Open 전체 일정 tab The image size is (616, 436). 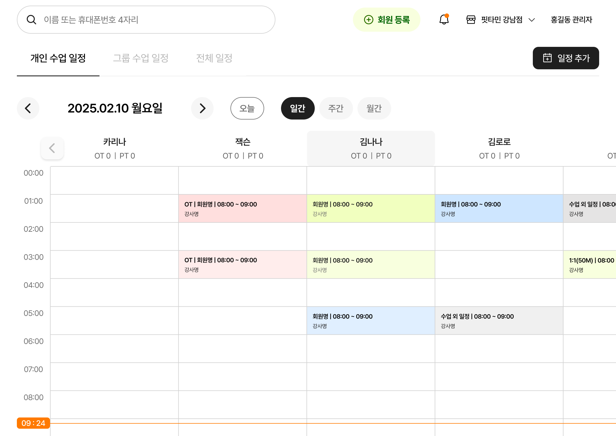point(214,58)
